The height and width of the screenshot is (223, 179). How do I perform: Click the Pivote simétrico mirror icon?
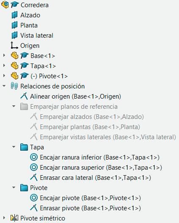14,218
